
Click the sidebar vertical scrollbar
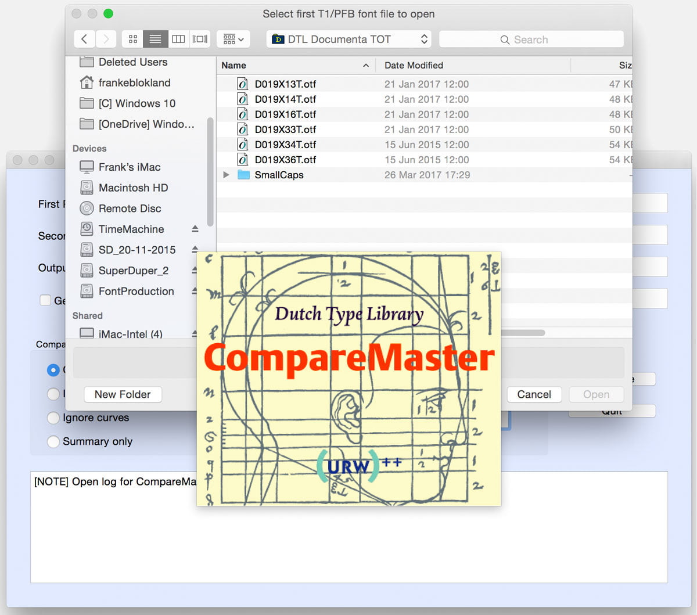tap(210, 172)
